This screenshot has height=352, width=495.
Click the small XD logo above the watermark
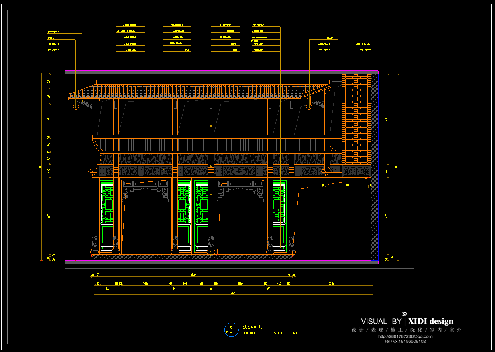405,313
